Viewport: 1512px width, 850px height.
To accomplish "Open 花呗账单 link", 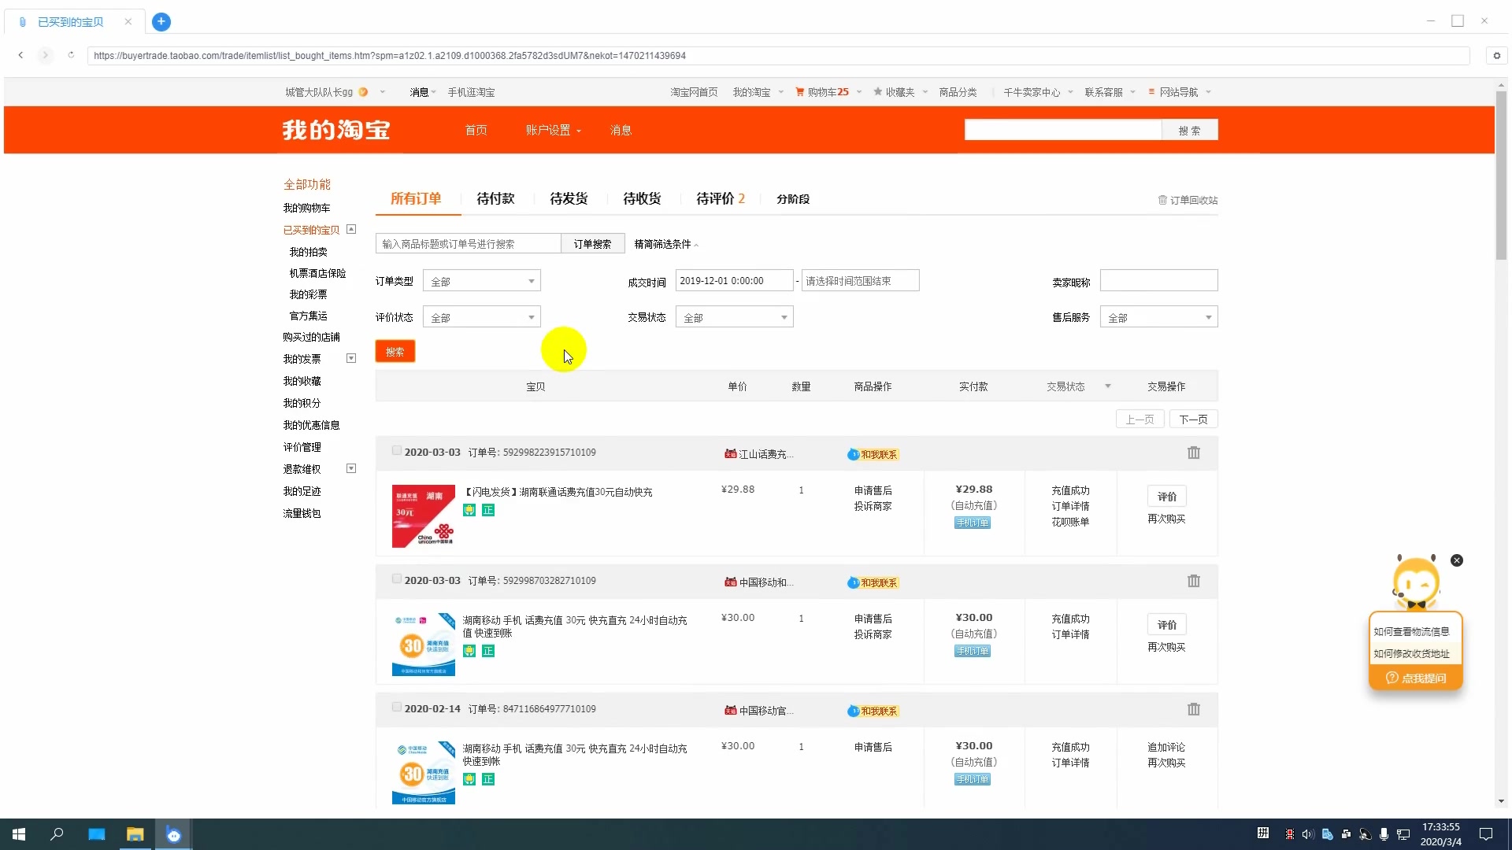I will [x=1070, y=522].
